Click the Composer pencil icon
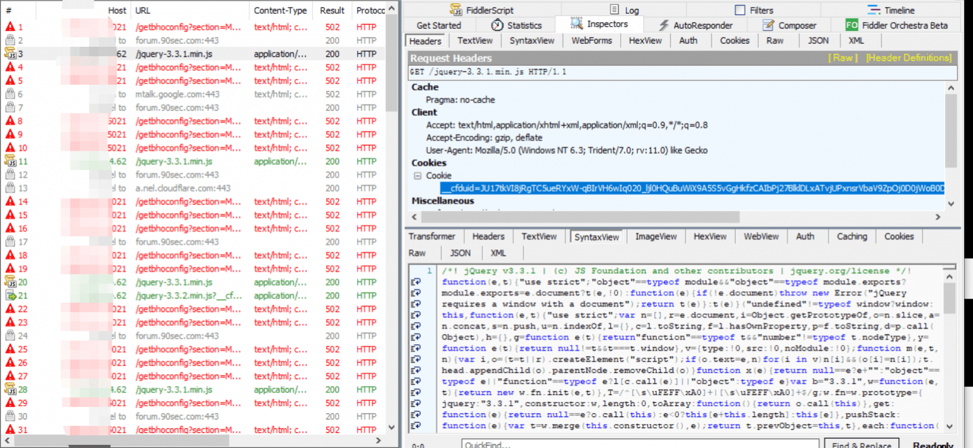Viewport: 973px width, 448px height. [x=768, y=25]
